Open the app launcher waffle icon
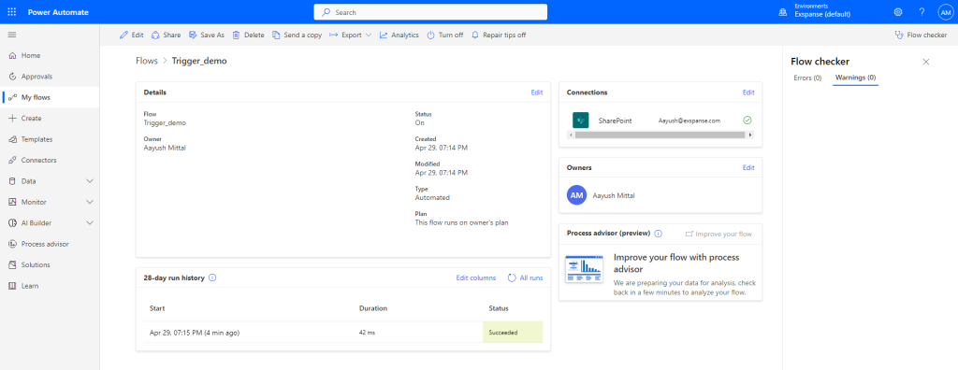Image resolution: width=958 pixels, height=370 pixels. (x=12, y=12)
